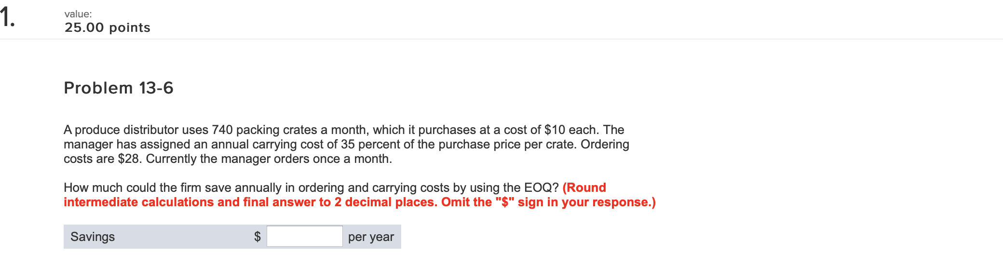This screenshot has height=267, width=1003.
Task: Click the "How much could the firm save" question
Action: click(311, 187)
